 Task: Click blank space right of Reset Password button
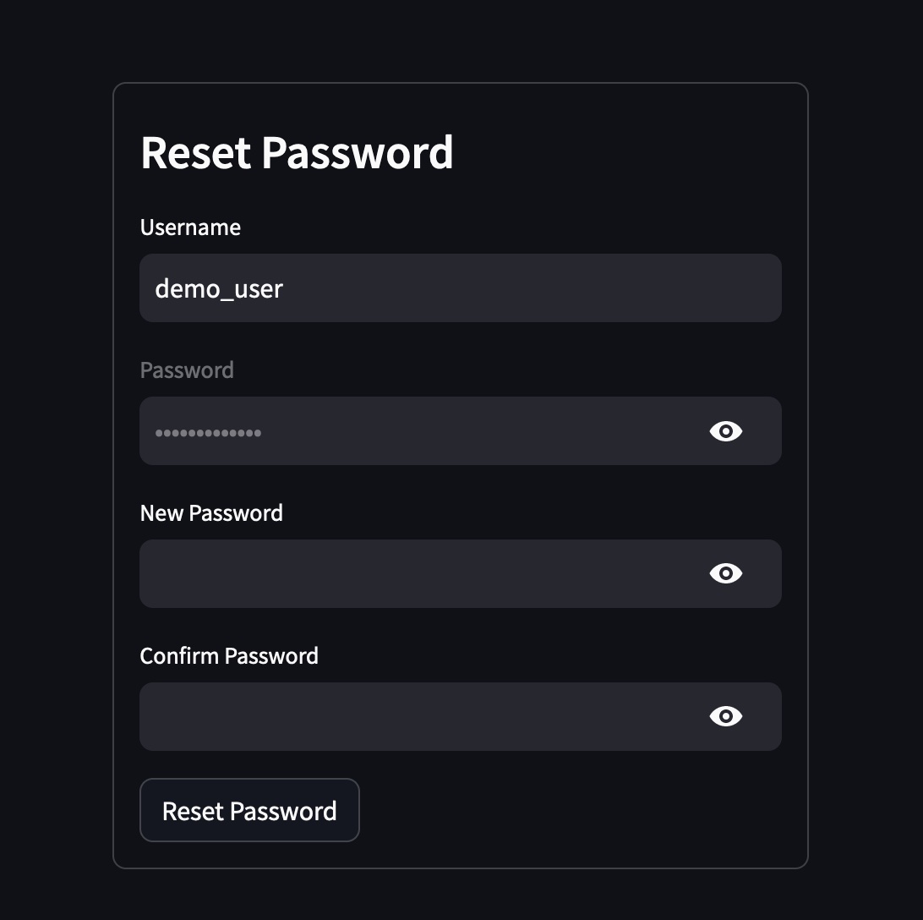575,810
